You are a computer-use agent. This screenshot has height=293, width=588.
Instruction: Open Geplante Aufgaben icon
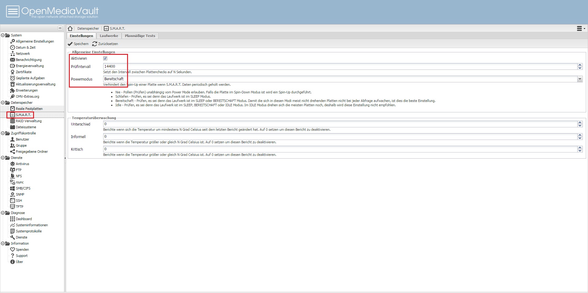(13, 78)
